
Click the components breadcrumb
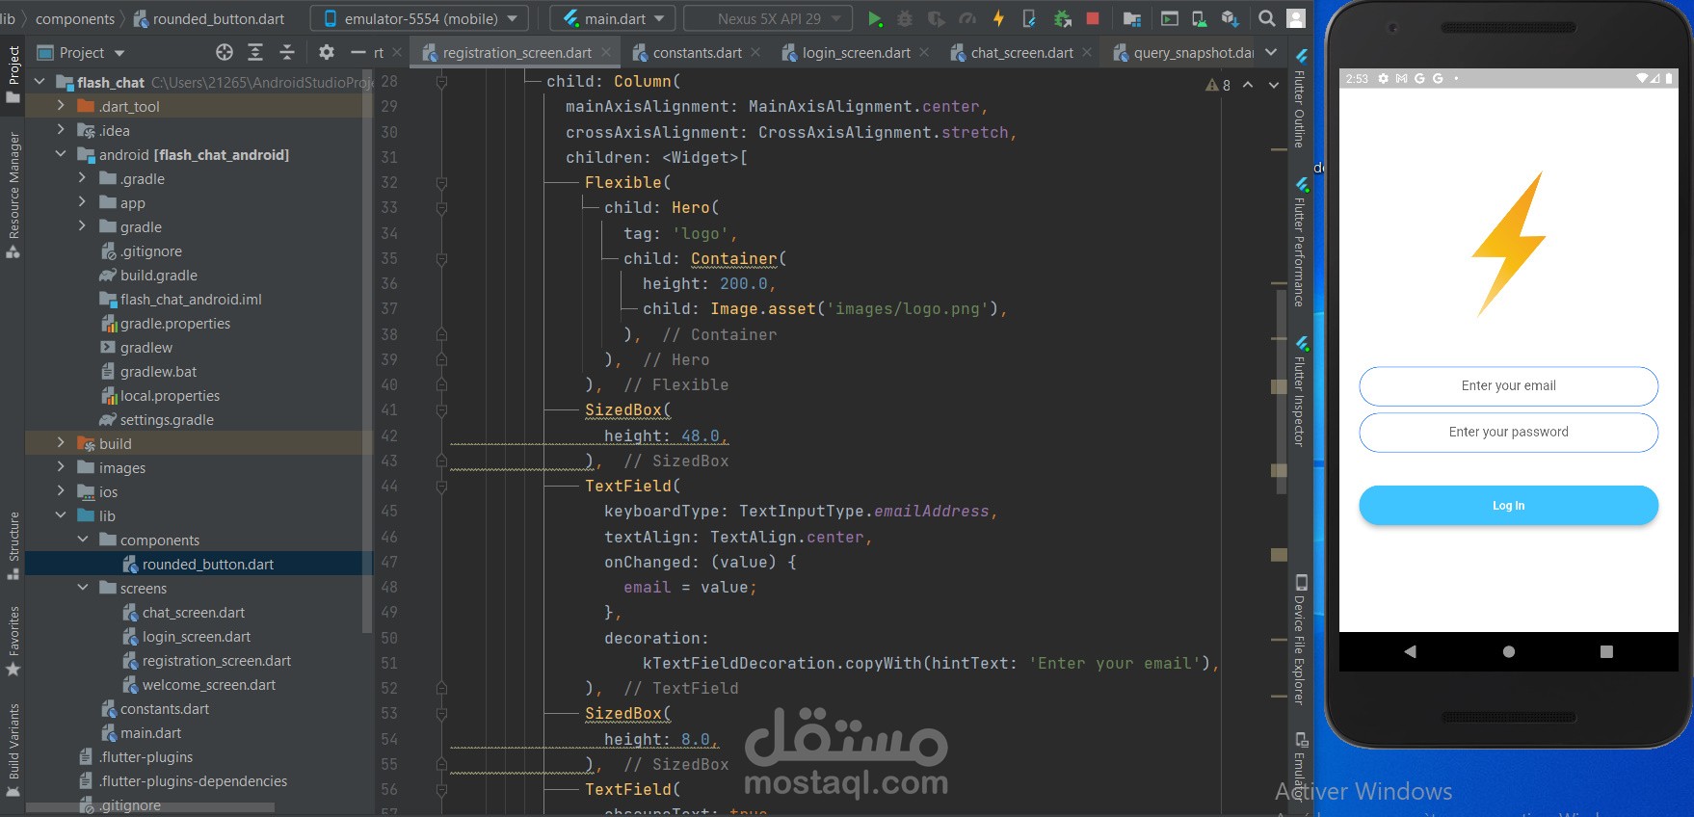coord(74,18)
